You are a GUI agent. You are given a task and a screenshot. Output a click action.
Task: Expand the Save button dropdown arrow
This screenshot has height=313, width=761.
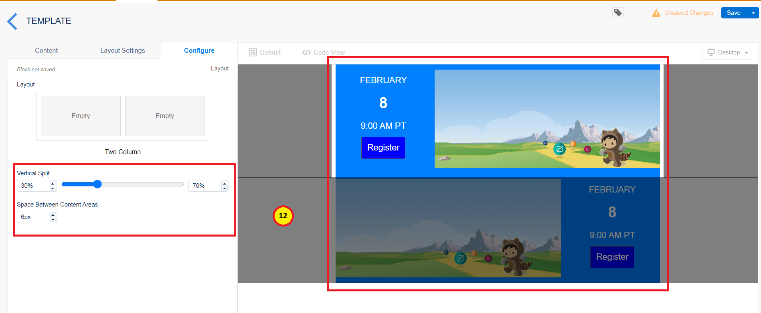[753, 13]
